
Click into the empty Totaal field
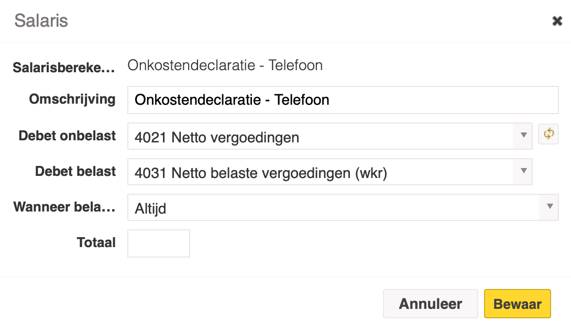pos(158,243)
